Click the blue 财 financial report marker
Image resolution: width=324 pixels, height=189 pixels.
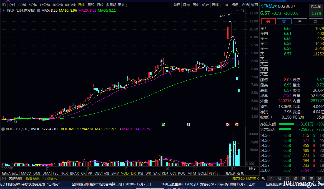point(188,125)
